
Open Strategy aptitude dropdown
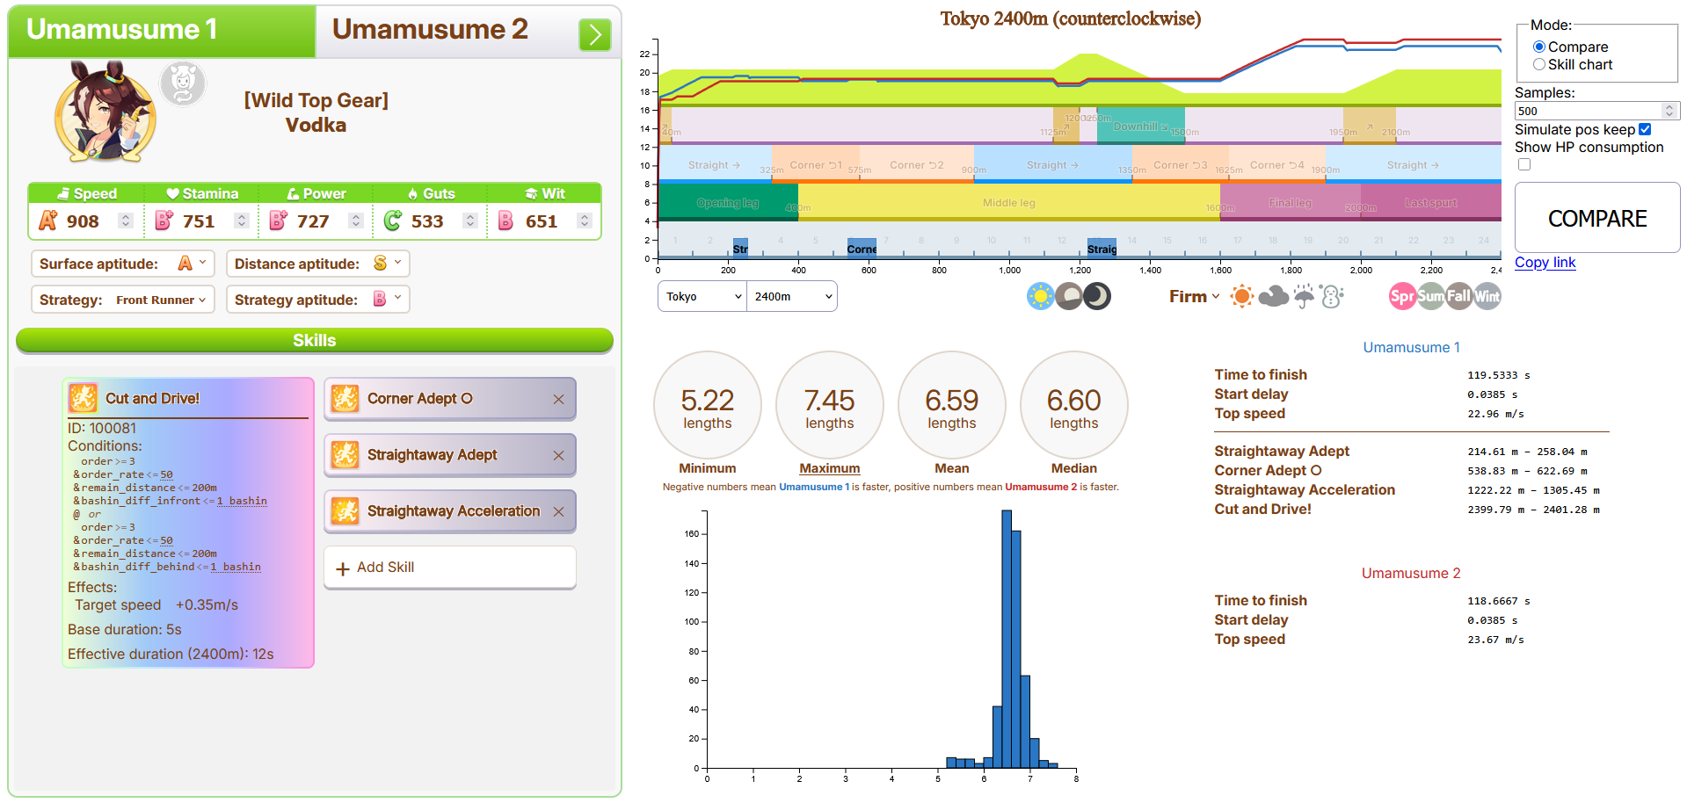click(318, 300)
